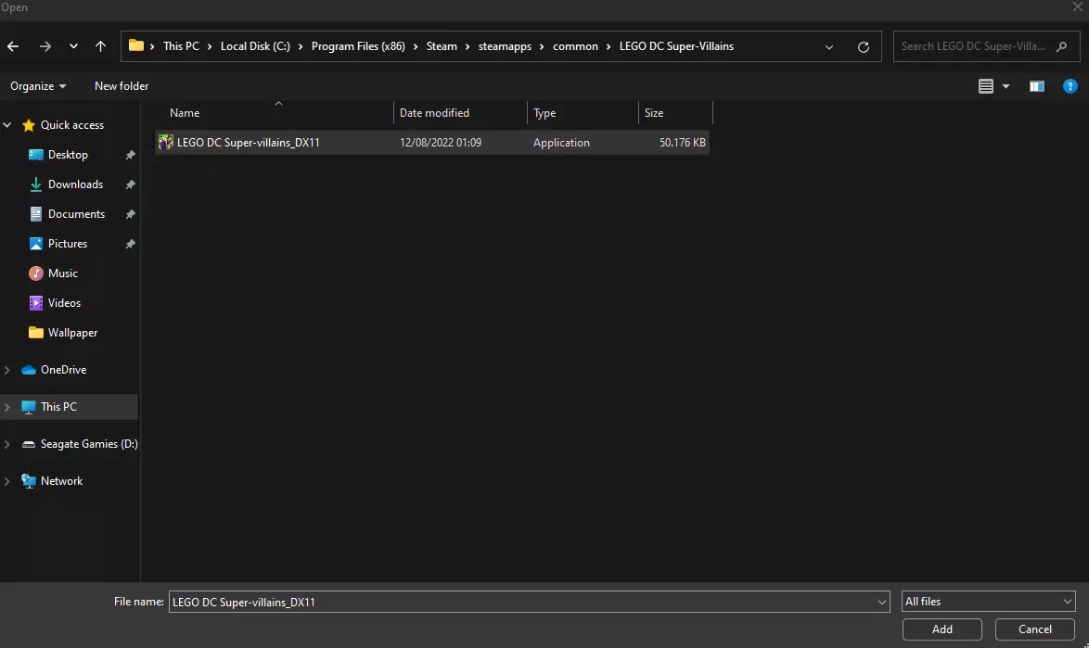
Task: Navigate to Steam in the breadcrumb
Action: [442, 46]
